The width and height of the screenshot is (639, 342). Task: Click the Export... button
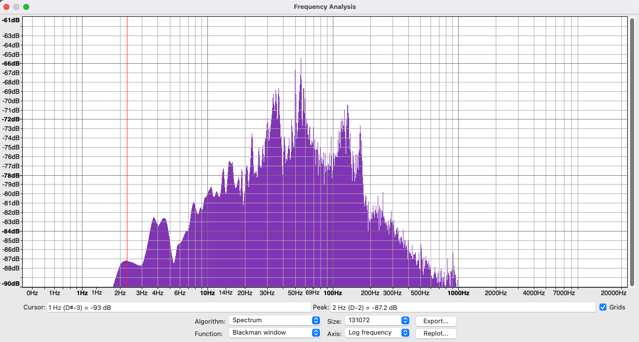[436, 321]
